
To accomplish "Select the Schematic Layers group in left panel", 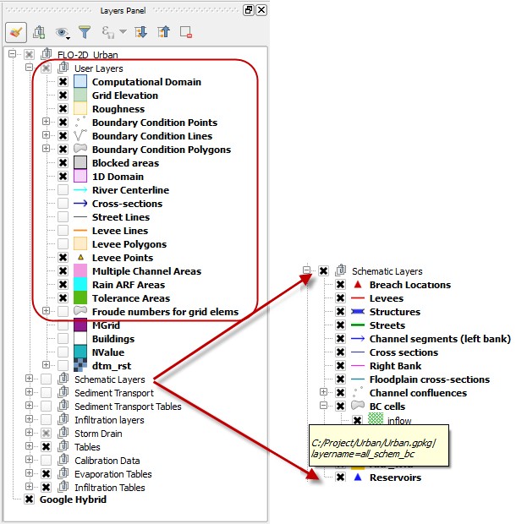I will click(x=109, y=379).
